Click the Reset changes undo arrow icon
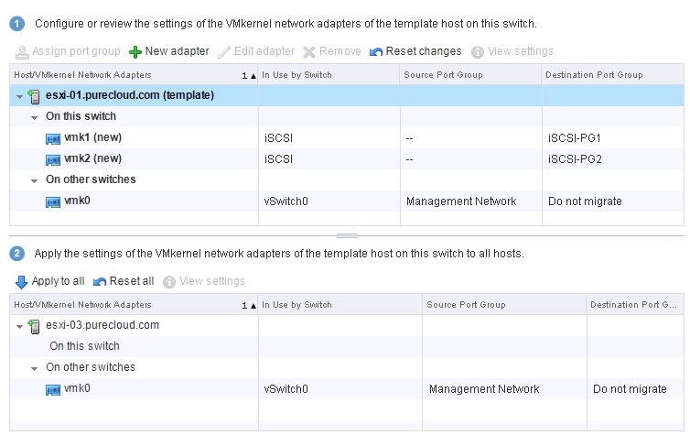This screenshot has height=435, width=690. coord(376,52)
